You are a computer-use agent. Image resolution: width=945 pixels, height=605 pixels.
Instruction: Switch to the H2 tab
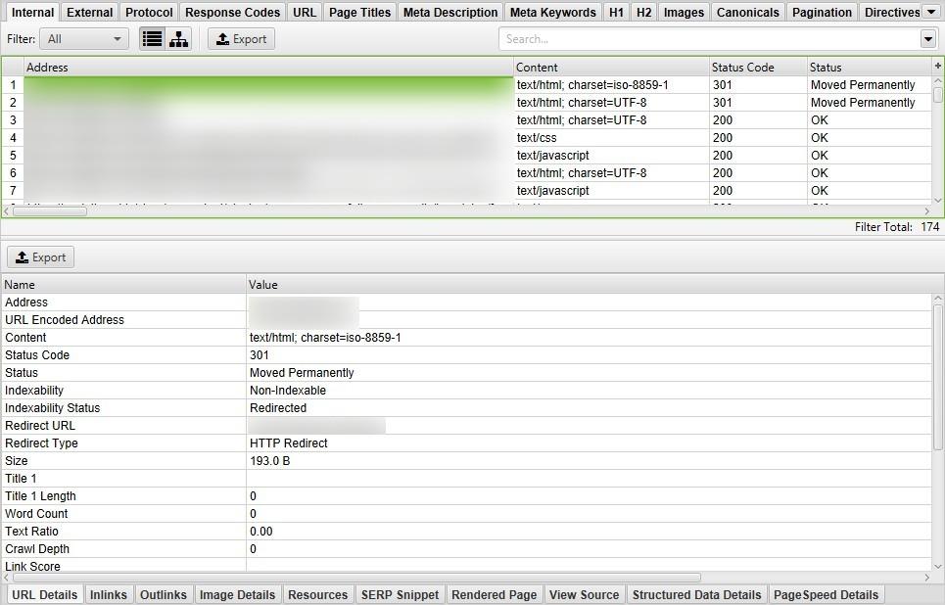click(643, 12)
